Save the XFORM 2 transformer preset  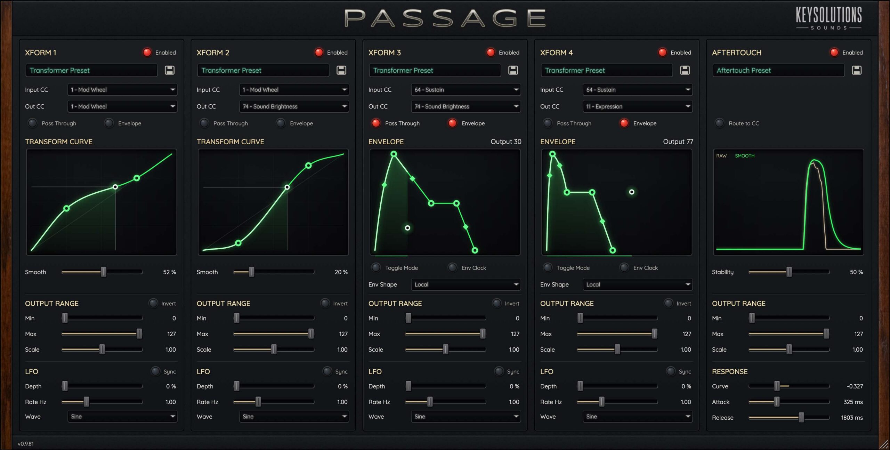pos(341,70)
